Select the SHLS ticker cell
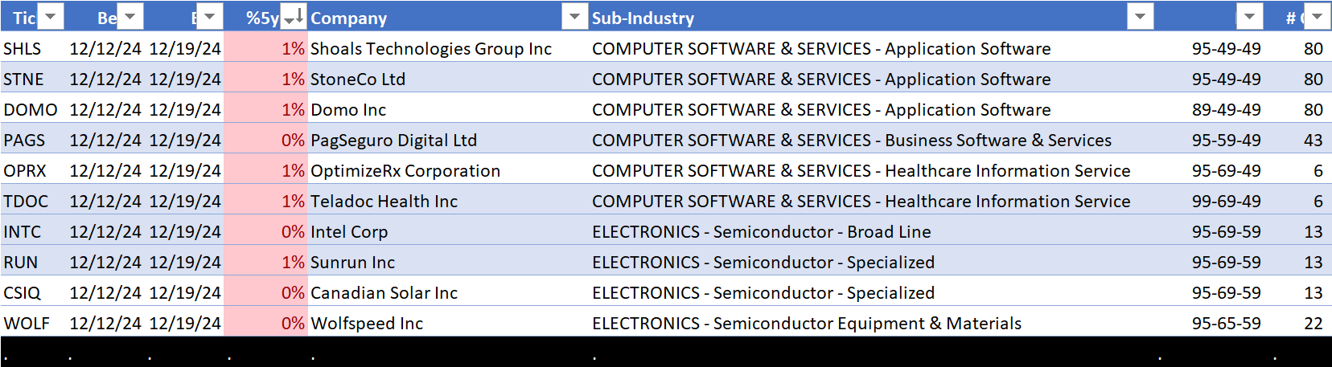Viewport: 1332px width, 367px height. coord(23,48)
